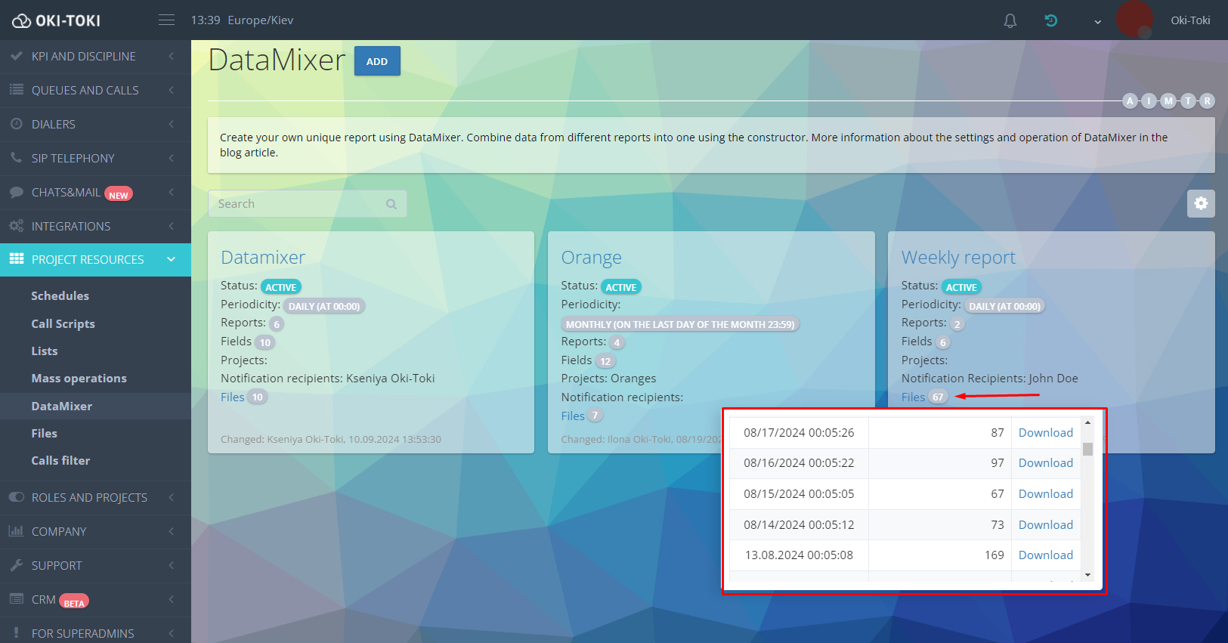Open Call Scripts in the sidebar

[63, 323]
